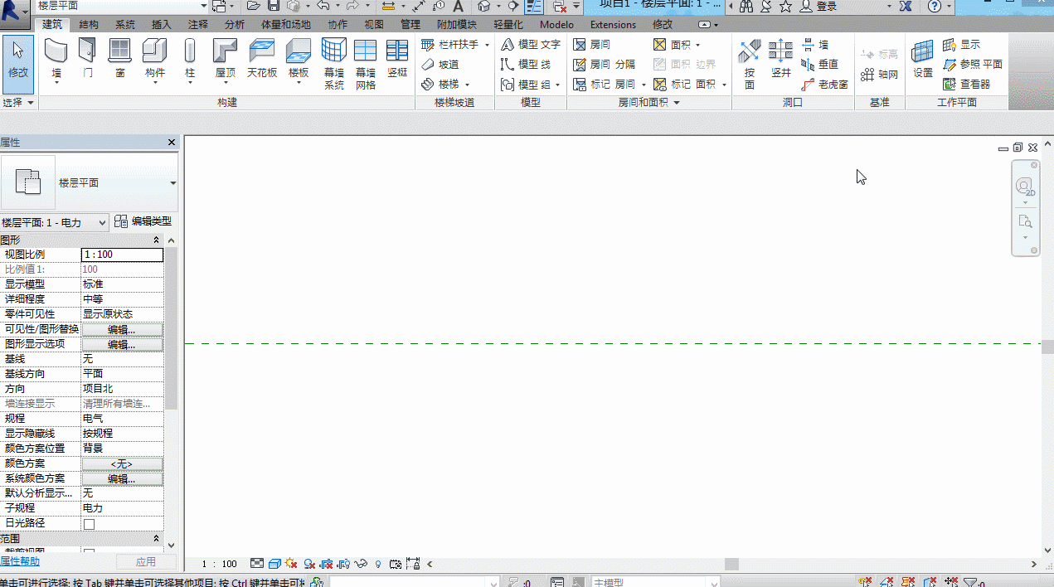Switch to the 结构 ribbon tab
1054x587 pixels.
(x=89, y=25)
